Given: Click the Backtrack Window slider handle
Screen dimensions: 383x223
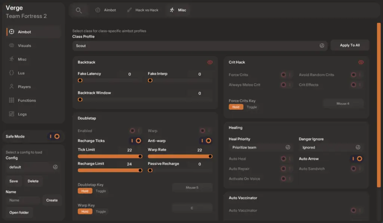Looking at the screenshot, I should 80,99.
